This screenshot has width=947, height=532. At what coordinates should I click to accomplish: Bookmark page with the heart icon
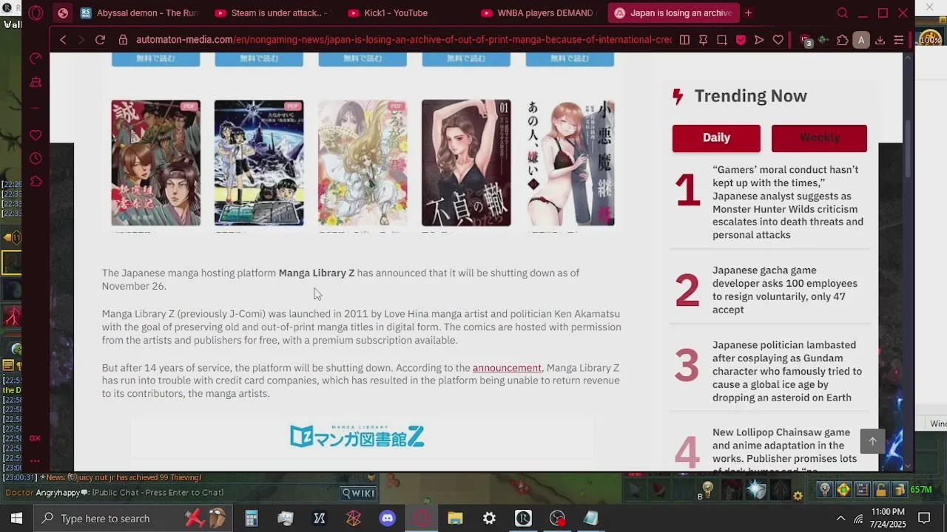[x=778, y=40]
